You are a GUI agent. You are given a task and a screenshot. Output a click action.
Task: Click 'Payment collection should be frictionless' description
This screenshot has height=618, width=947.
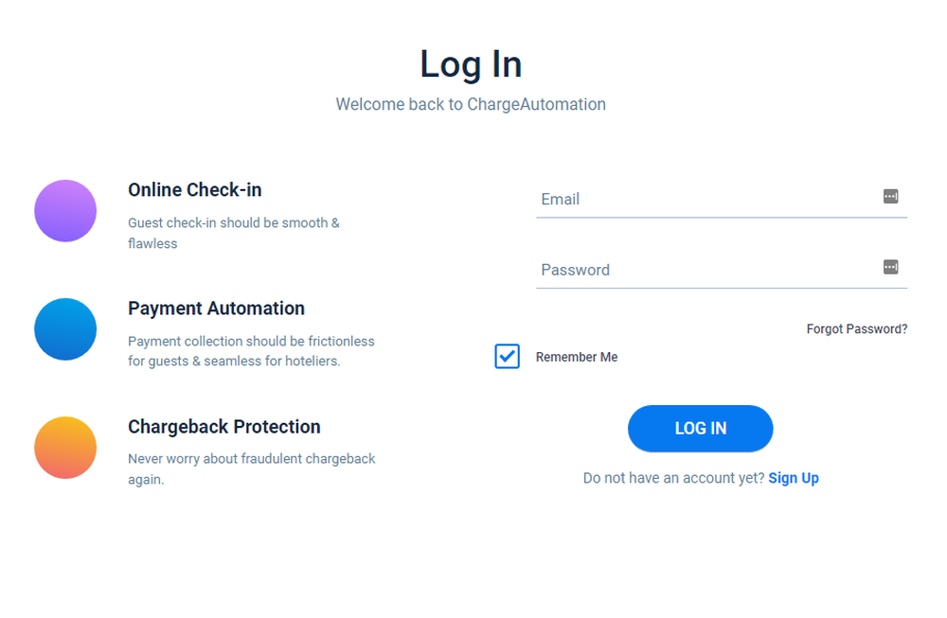point(251,351)
